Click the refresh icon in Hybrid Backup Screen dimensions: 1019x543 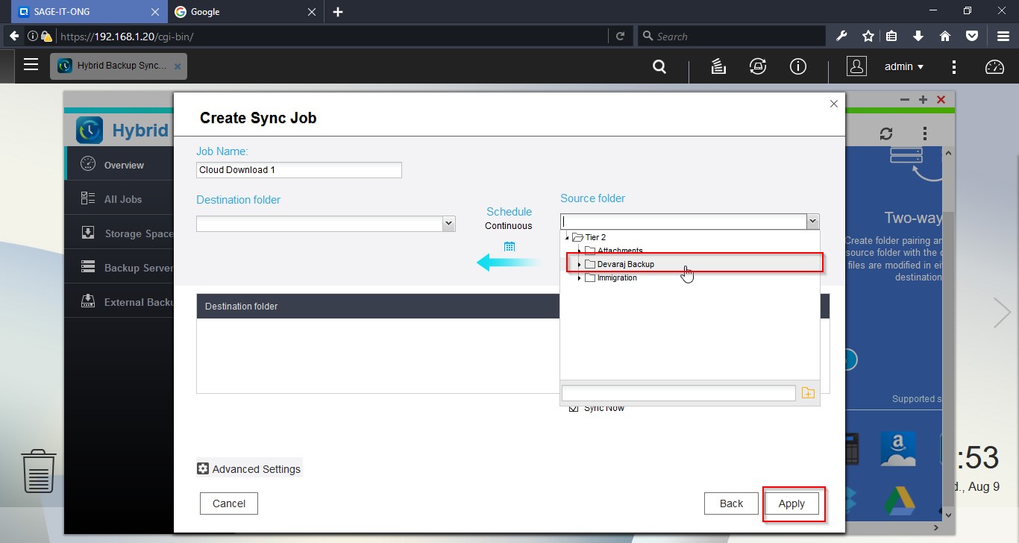(886, 134)
